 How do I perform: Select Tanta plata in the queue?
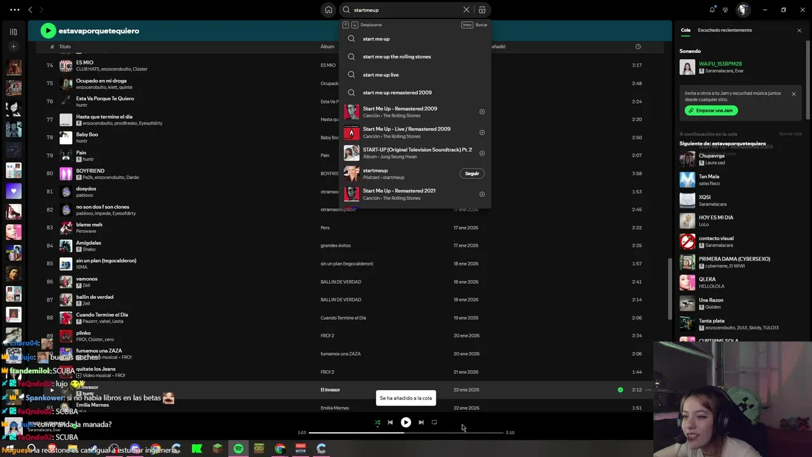click(740, 324)
